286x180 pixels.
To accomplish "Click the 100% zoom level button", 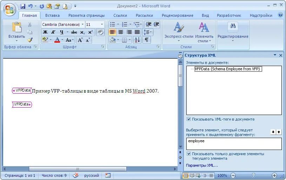I will (222, 176).
